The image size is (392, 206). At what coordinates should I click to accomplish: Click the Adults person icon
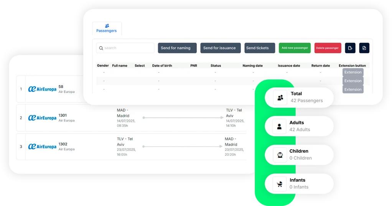[280, 126]
